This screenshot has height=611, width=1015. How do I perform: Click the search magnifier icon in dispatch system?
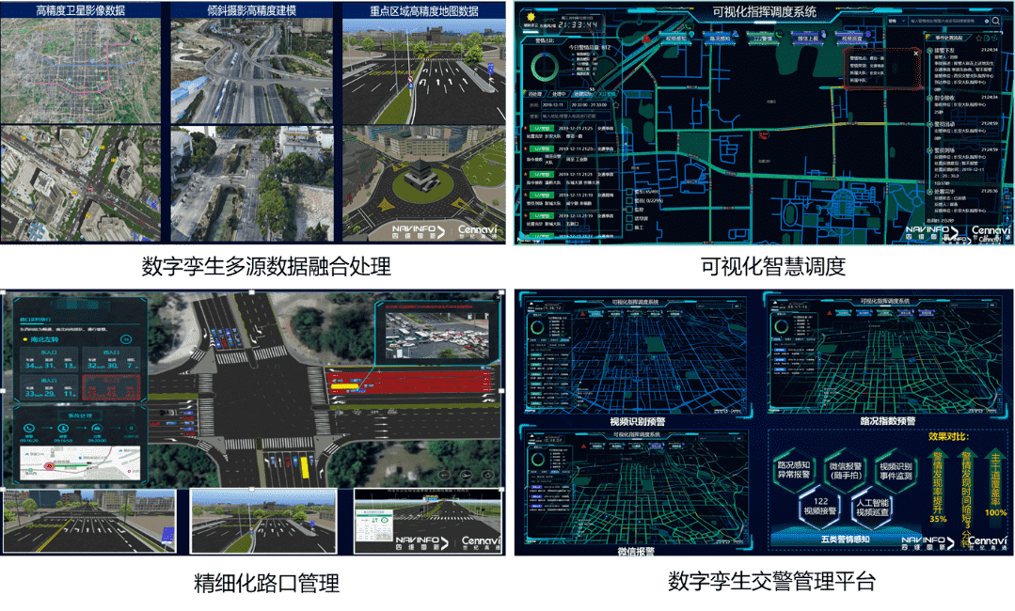[997, 20]
